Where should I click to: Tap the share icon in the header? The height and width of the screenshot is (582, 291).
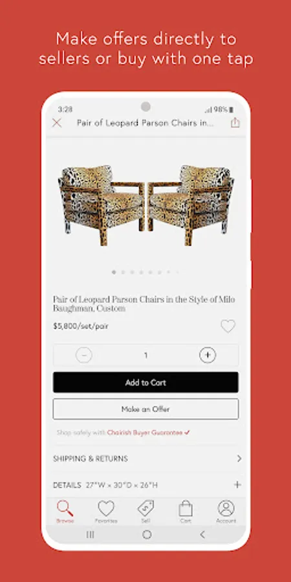pos(235,122)
